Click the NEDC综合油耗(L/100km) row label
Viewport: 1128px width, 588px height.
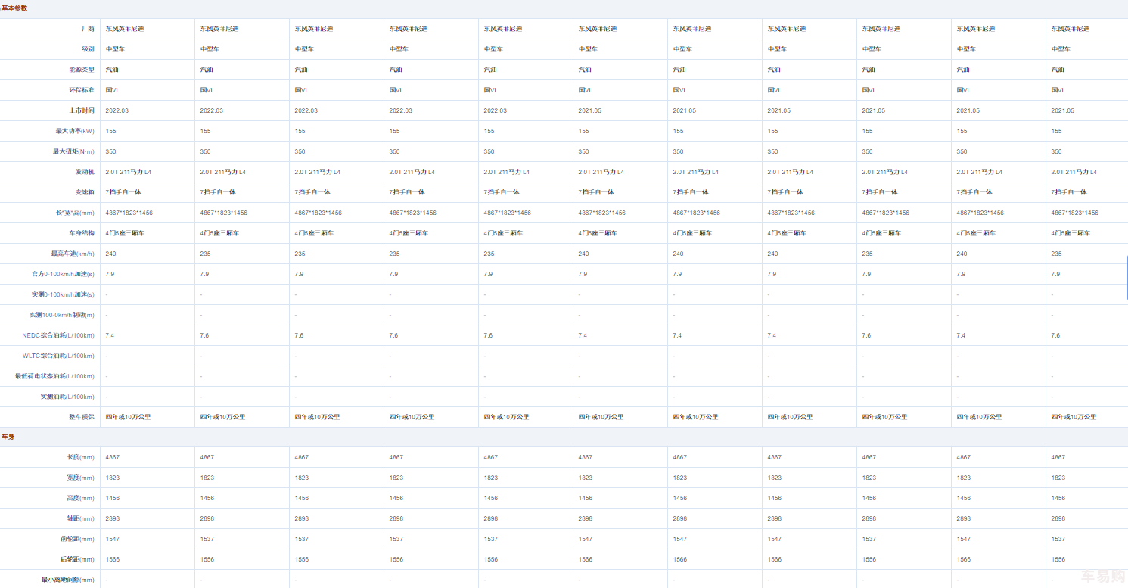click(58, 335)
